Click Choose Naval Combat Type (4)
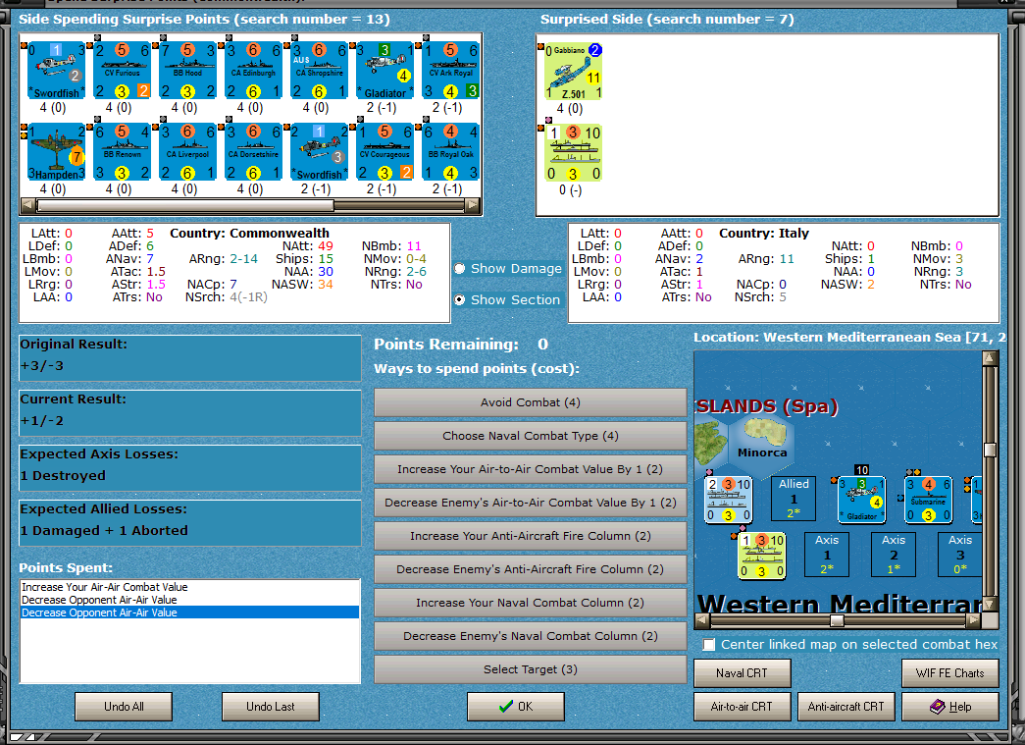This screenshot has width=1025, height=745. click(530, 436)
